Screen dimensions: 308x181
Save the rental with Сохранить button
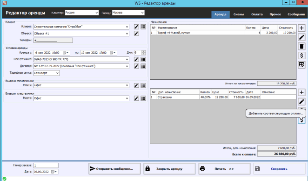point(279,169)
